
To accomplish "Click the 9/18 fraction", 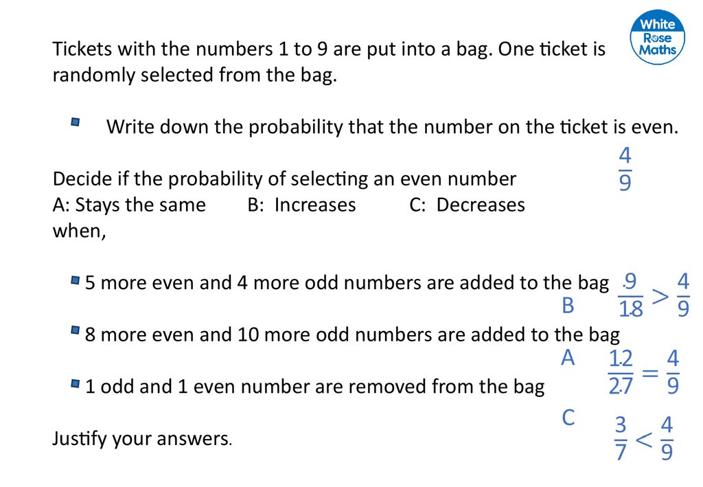I will click(x=630, y=296).
